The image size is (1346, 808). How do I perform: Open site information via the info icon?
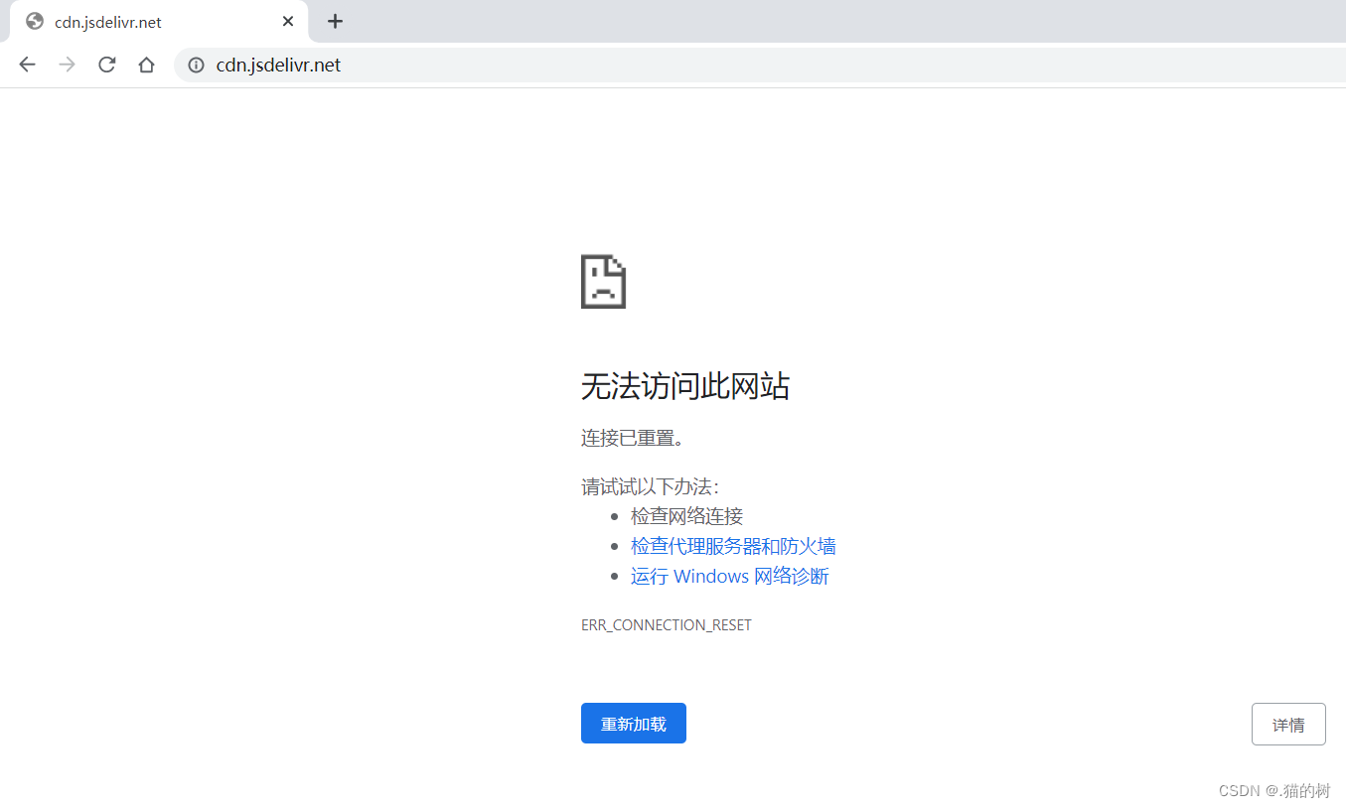[x=195, y=65]
